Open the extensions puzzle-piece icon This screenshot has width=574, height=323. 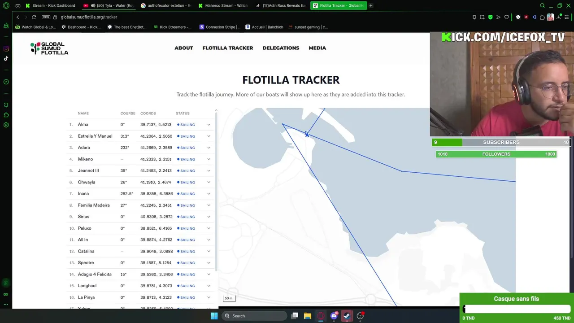[x=542, y=17]
